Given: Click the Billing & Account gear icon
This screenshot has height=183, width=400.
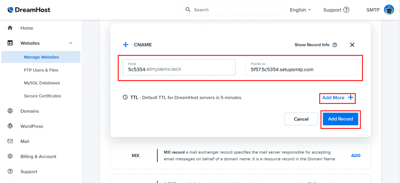Looking at the screenshot, I should [10, 156].
